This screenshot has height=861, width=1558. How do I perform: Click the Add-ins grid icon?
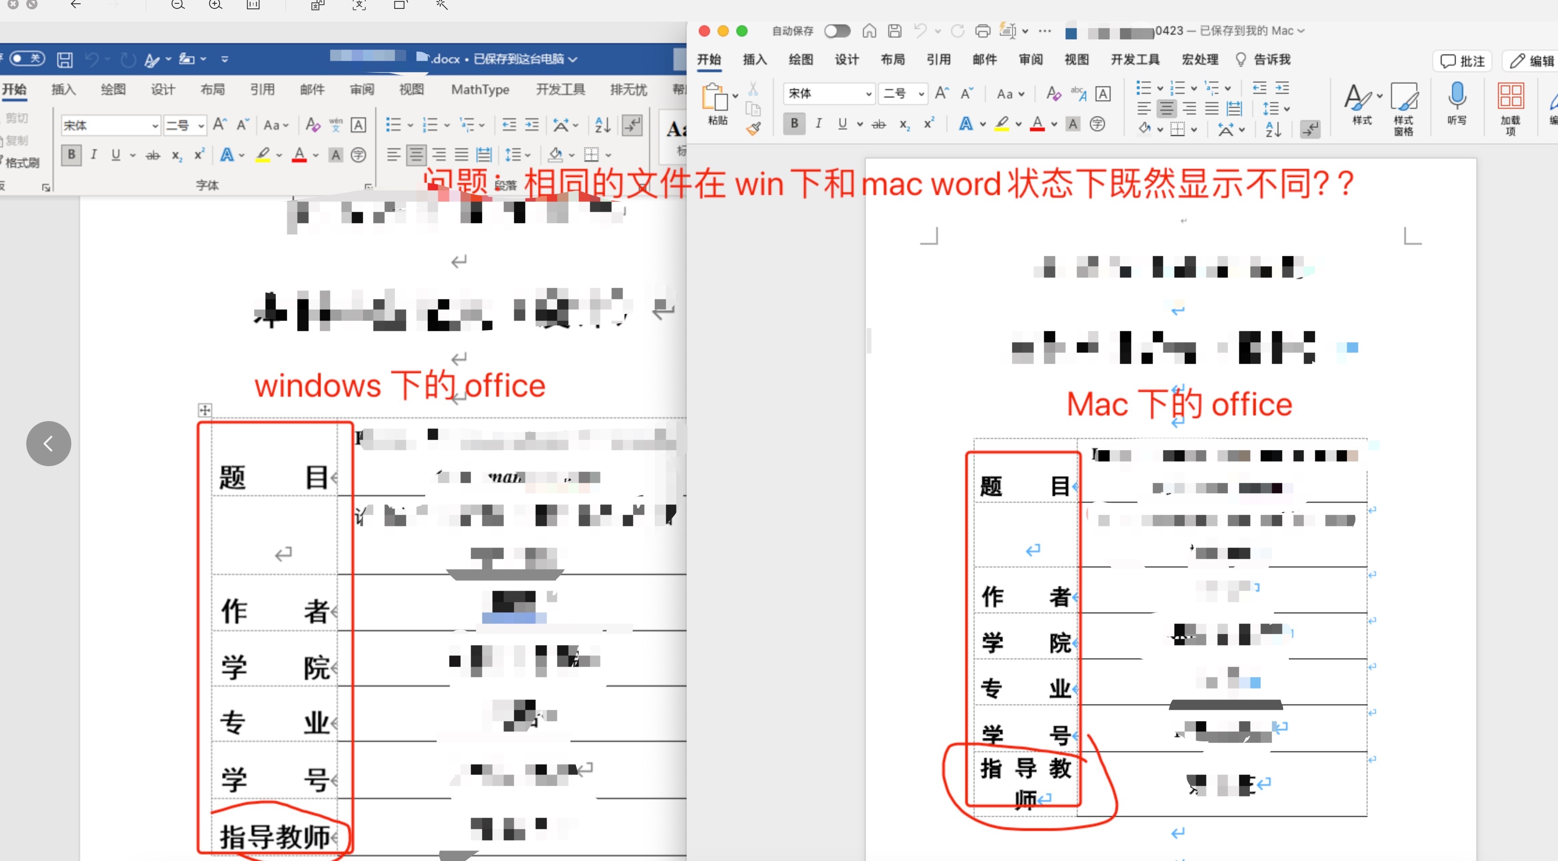(1510, 97)
